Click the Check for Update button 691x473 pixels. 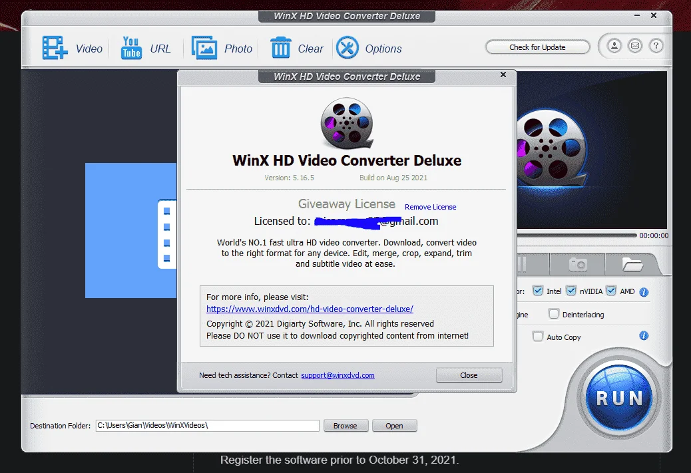(x=537, y=47)
